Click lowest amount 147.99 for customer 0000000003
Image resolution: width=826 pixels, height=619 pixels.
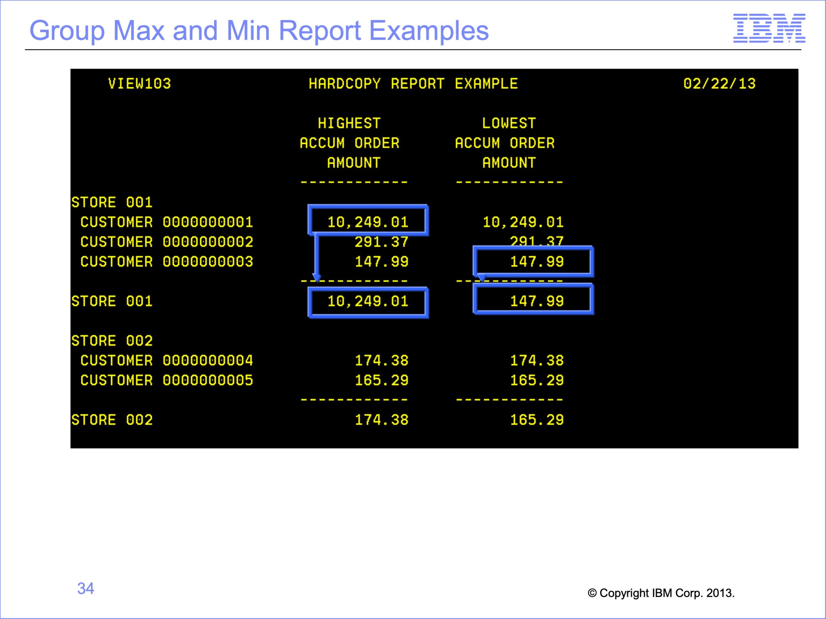tap(537, 261)
